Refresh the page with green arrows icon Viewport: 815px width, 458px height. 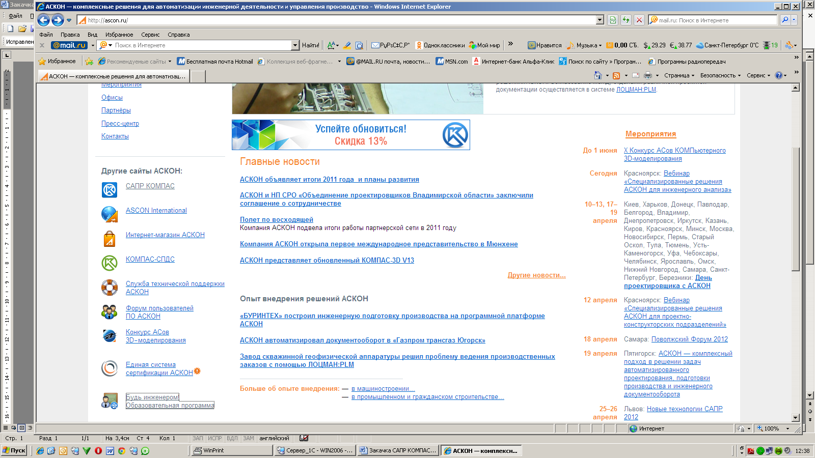(x=626, y=20)
